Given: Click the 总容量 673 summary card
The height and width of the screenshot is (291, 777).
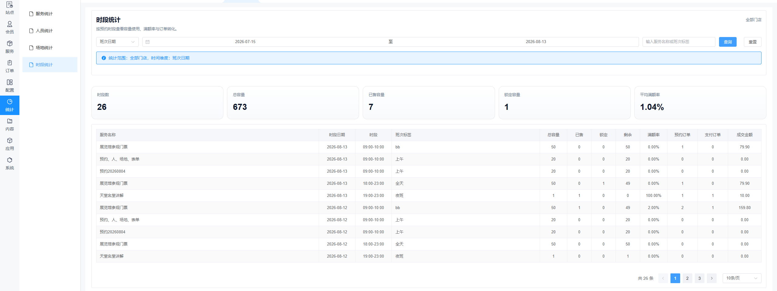Looking at the screenshot, I should (293, 103).
